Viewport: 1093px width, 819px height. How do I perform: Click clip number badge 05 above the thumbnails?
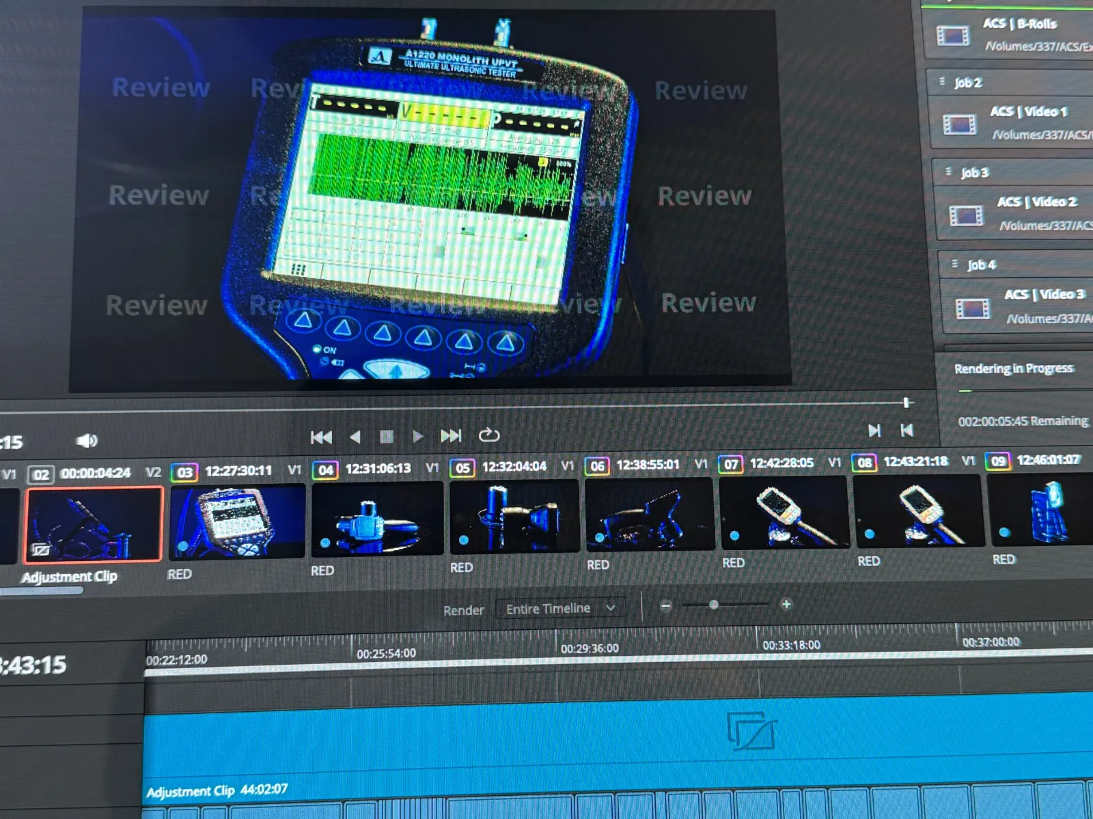pos(462,468)
